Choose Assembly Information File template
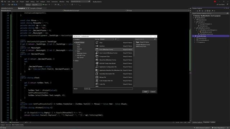This screenshot has height=129, width=230. [114, 74]
